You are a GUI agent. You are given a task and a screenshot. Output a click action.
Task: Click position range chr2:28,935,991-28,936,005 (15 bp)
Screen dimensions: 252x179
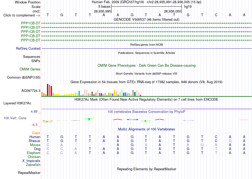pos(174,2)
